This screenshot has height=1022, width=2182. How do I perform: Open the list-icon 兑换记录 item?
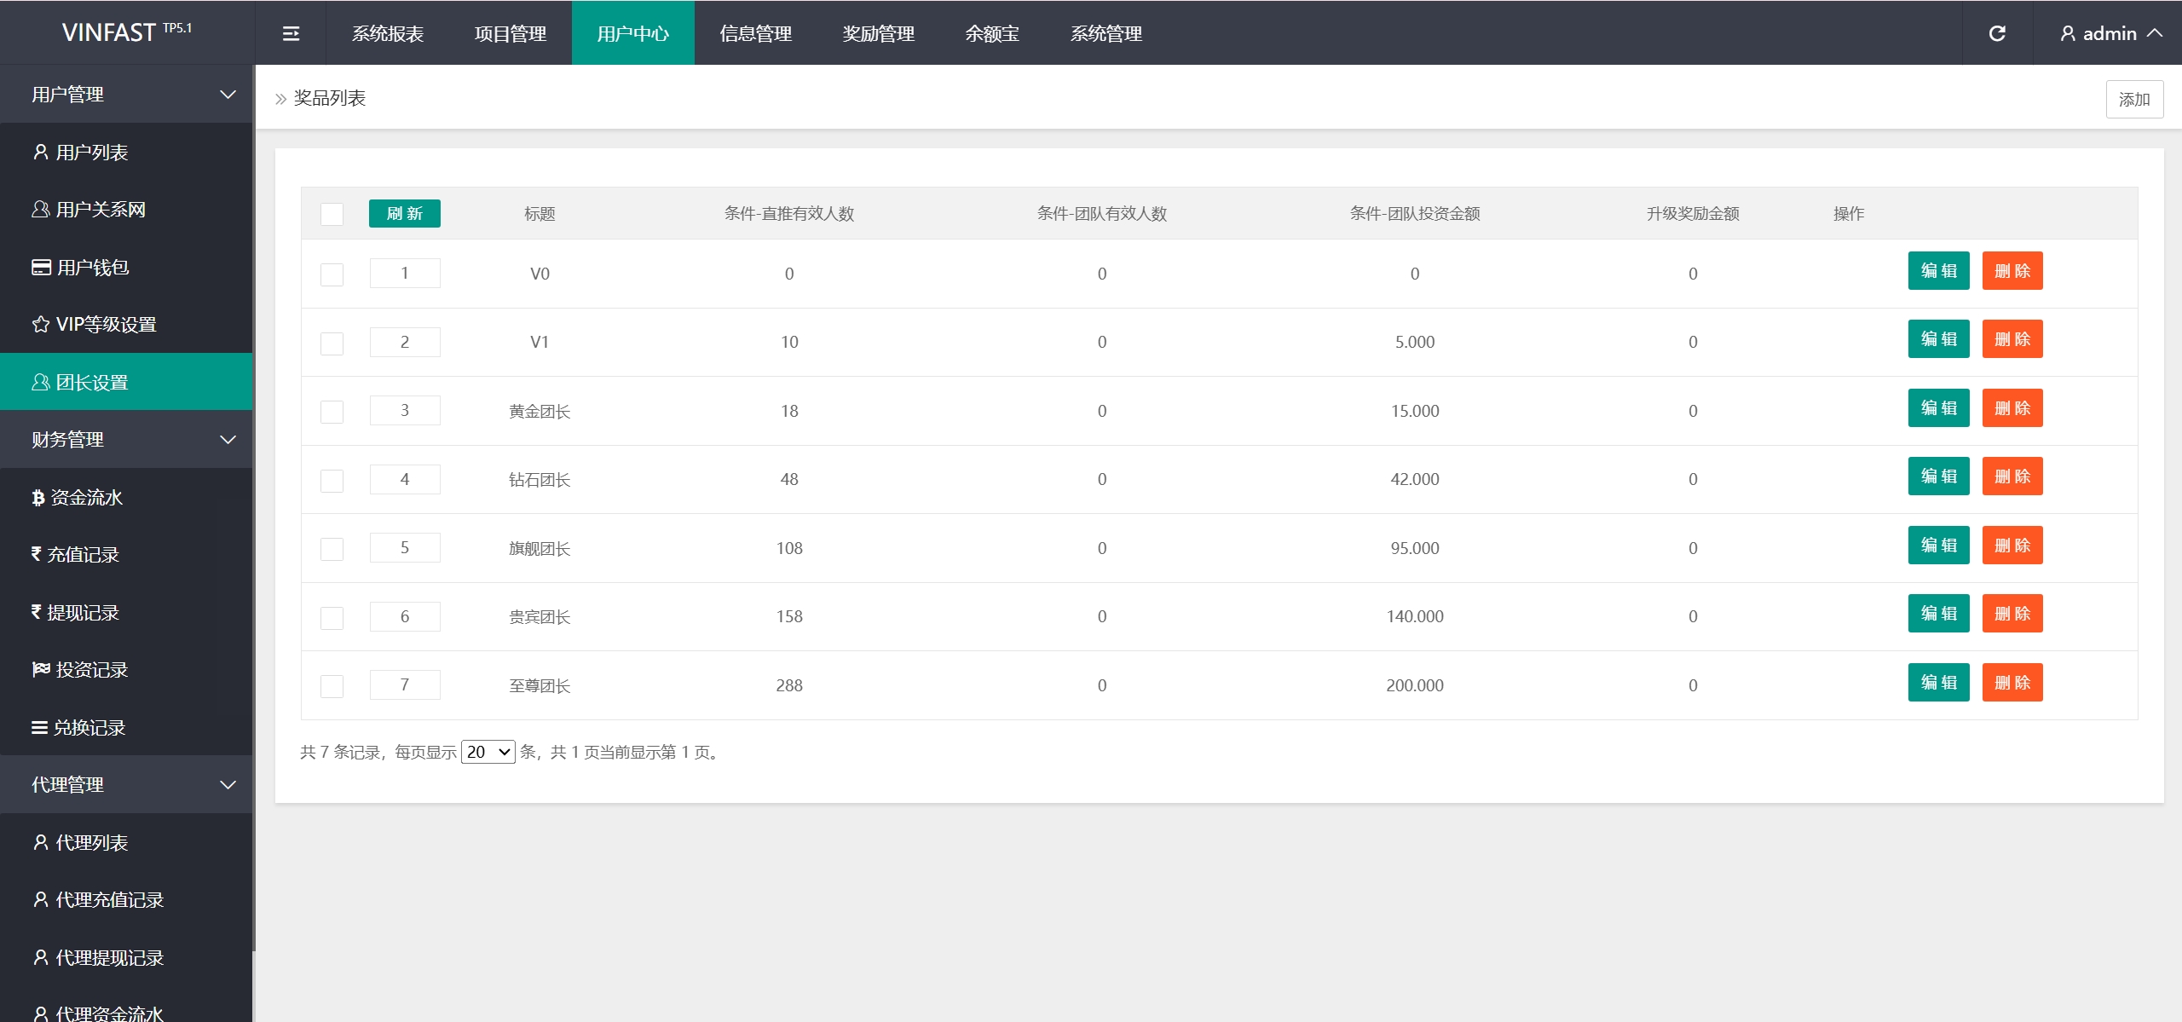click(x=78, y=728)
